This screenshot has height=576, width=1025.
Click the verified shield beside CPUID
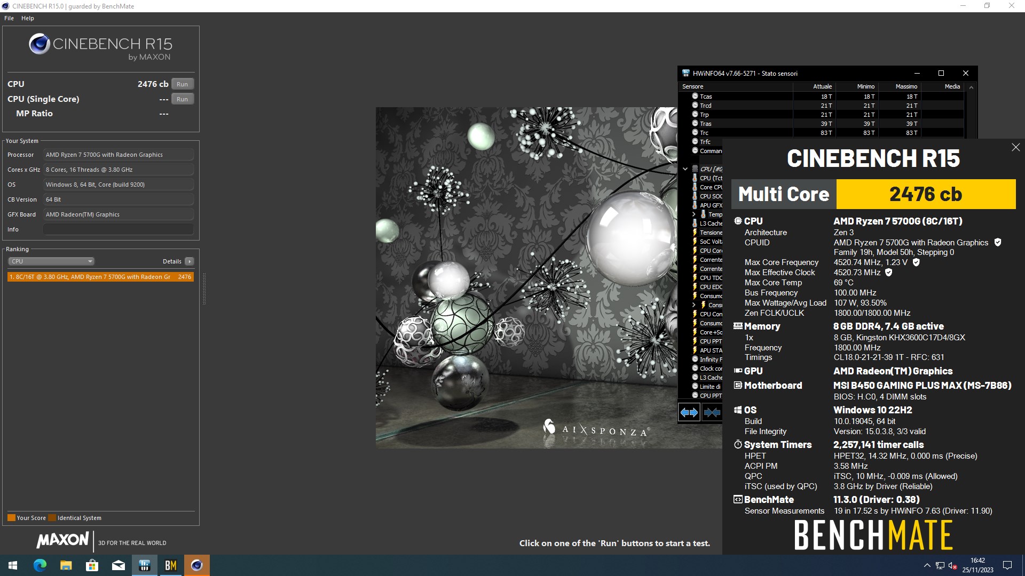point(997,243)
